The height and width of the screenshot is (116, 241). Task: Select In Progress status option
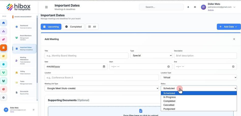(x=199, y=97)
